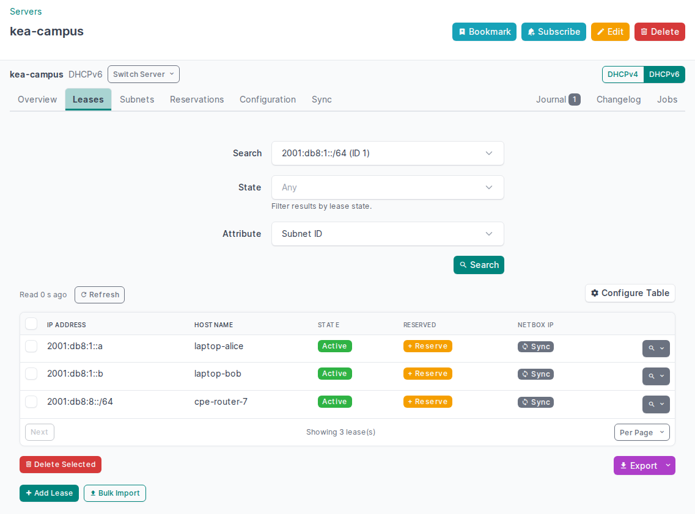Switch to DHCPv4 view

click(x=622, y=74)
